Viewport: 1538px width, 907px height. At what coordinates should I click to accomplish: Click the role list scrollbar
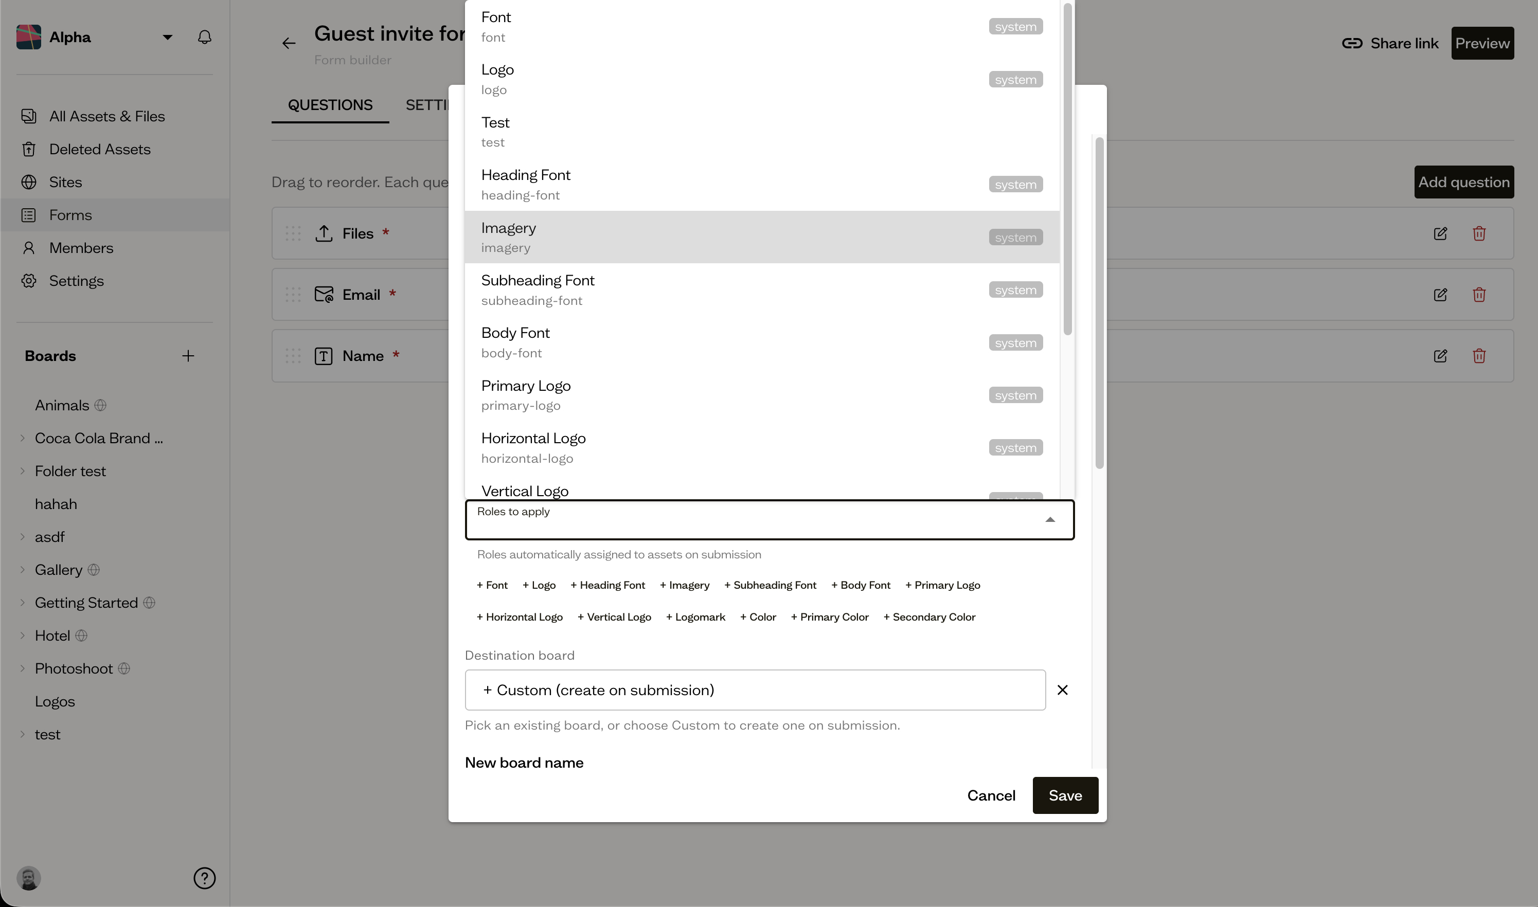click(x=1067, y=169)
